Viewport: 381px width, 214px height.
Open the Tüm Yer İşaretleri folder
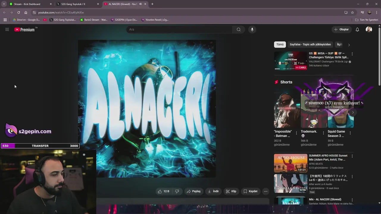[x=366, y=20]
